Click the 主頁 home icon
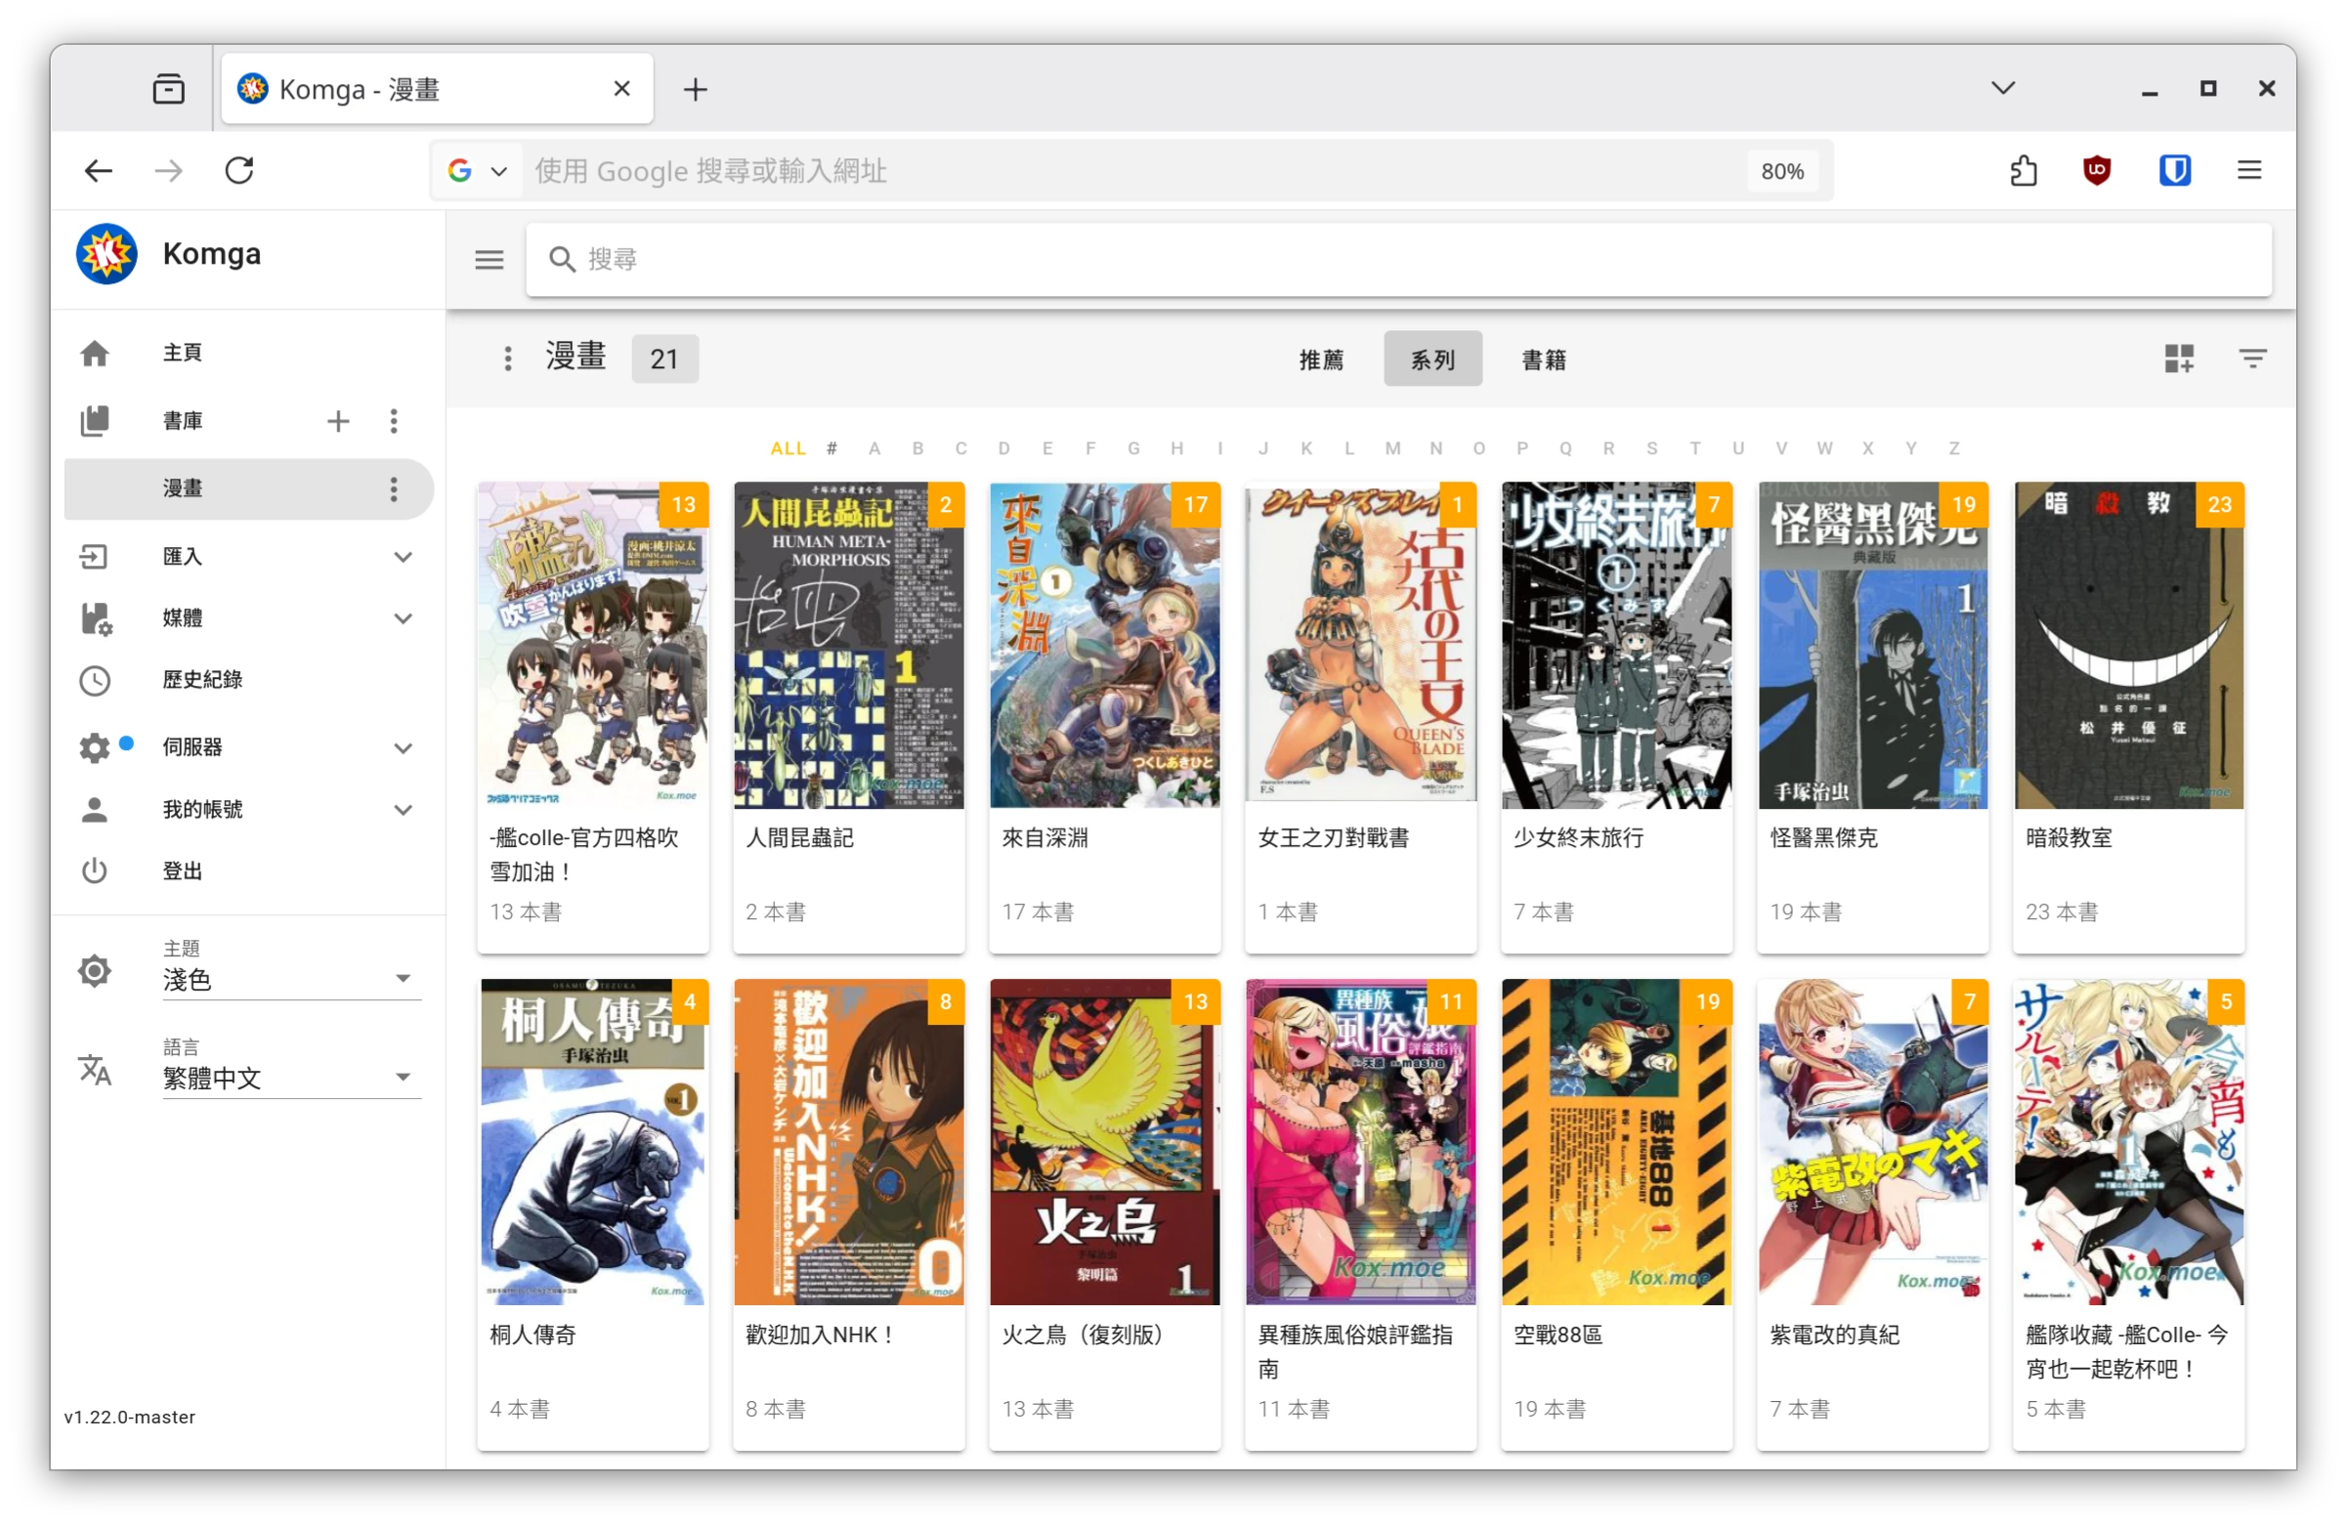2347x1526 pixels. tap(95, 353)
